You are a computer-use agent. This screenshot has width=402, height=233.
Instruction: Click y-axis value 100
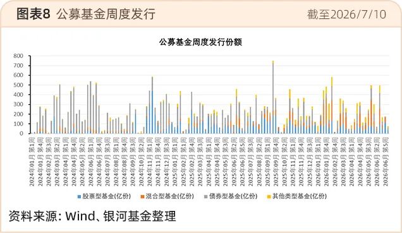coord(18,124)
